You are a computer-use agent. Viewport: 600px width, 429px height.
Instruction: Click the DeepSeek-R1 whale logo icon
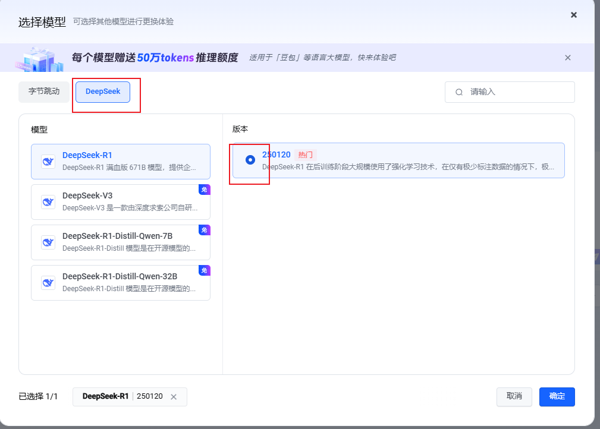tap(48, 162)
